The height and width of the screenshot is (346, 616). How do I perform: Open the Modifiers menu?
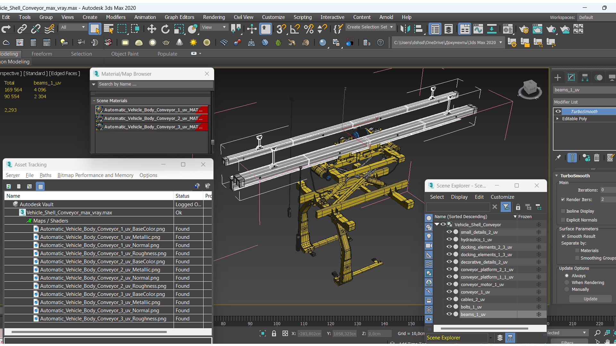point(116,17)
